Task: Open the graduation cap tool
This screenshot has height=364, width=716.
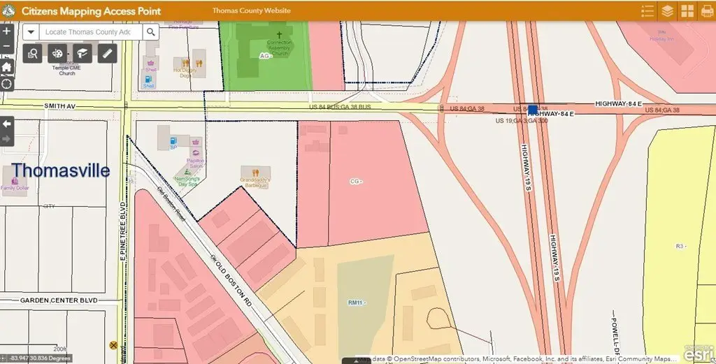Action: [x=83, y=54]
